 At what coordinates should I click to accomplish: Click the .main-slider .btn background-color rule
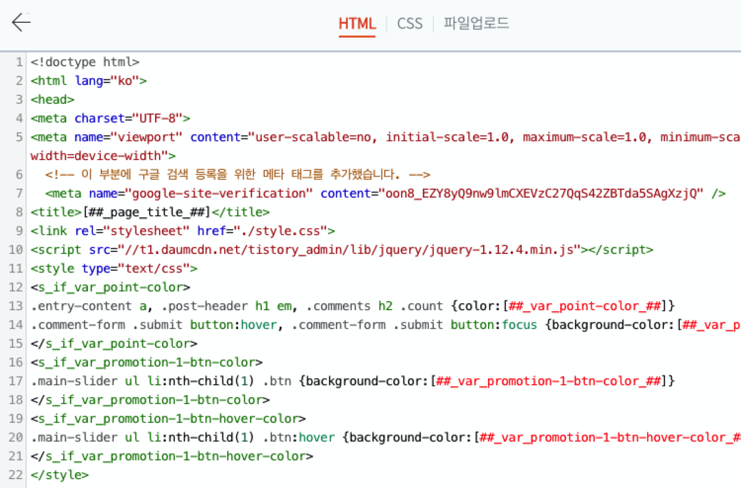click(353, 381)
